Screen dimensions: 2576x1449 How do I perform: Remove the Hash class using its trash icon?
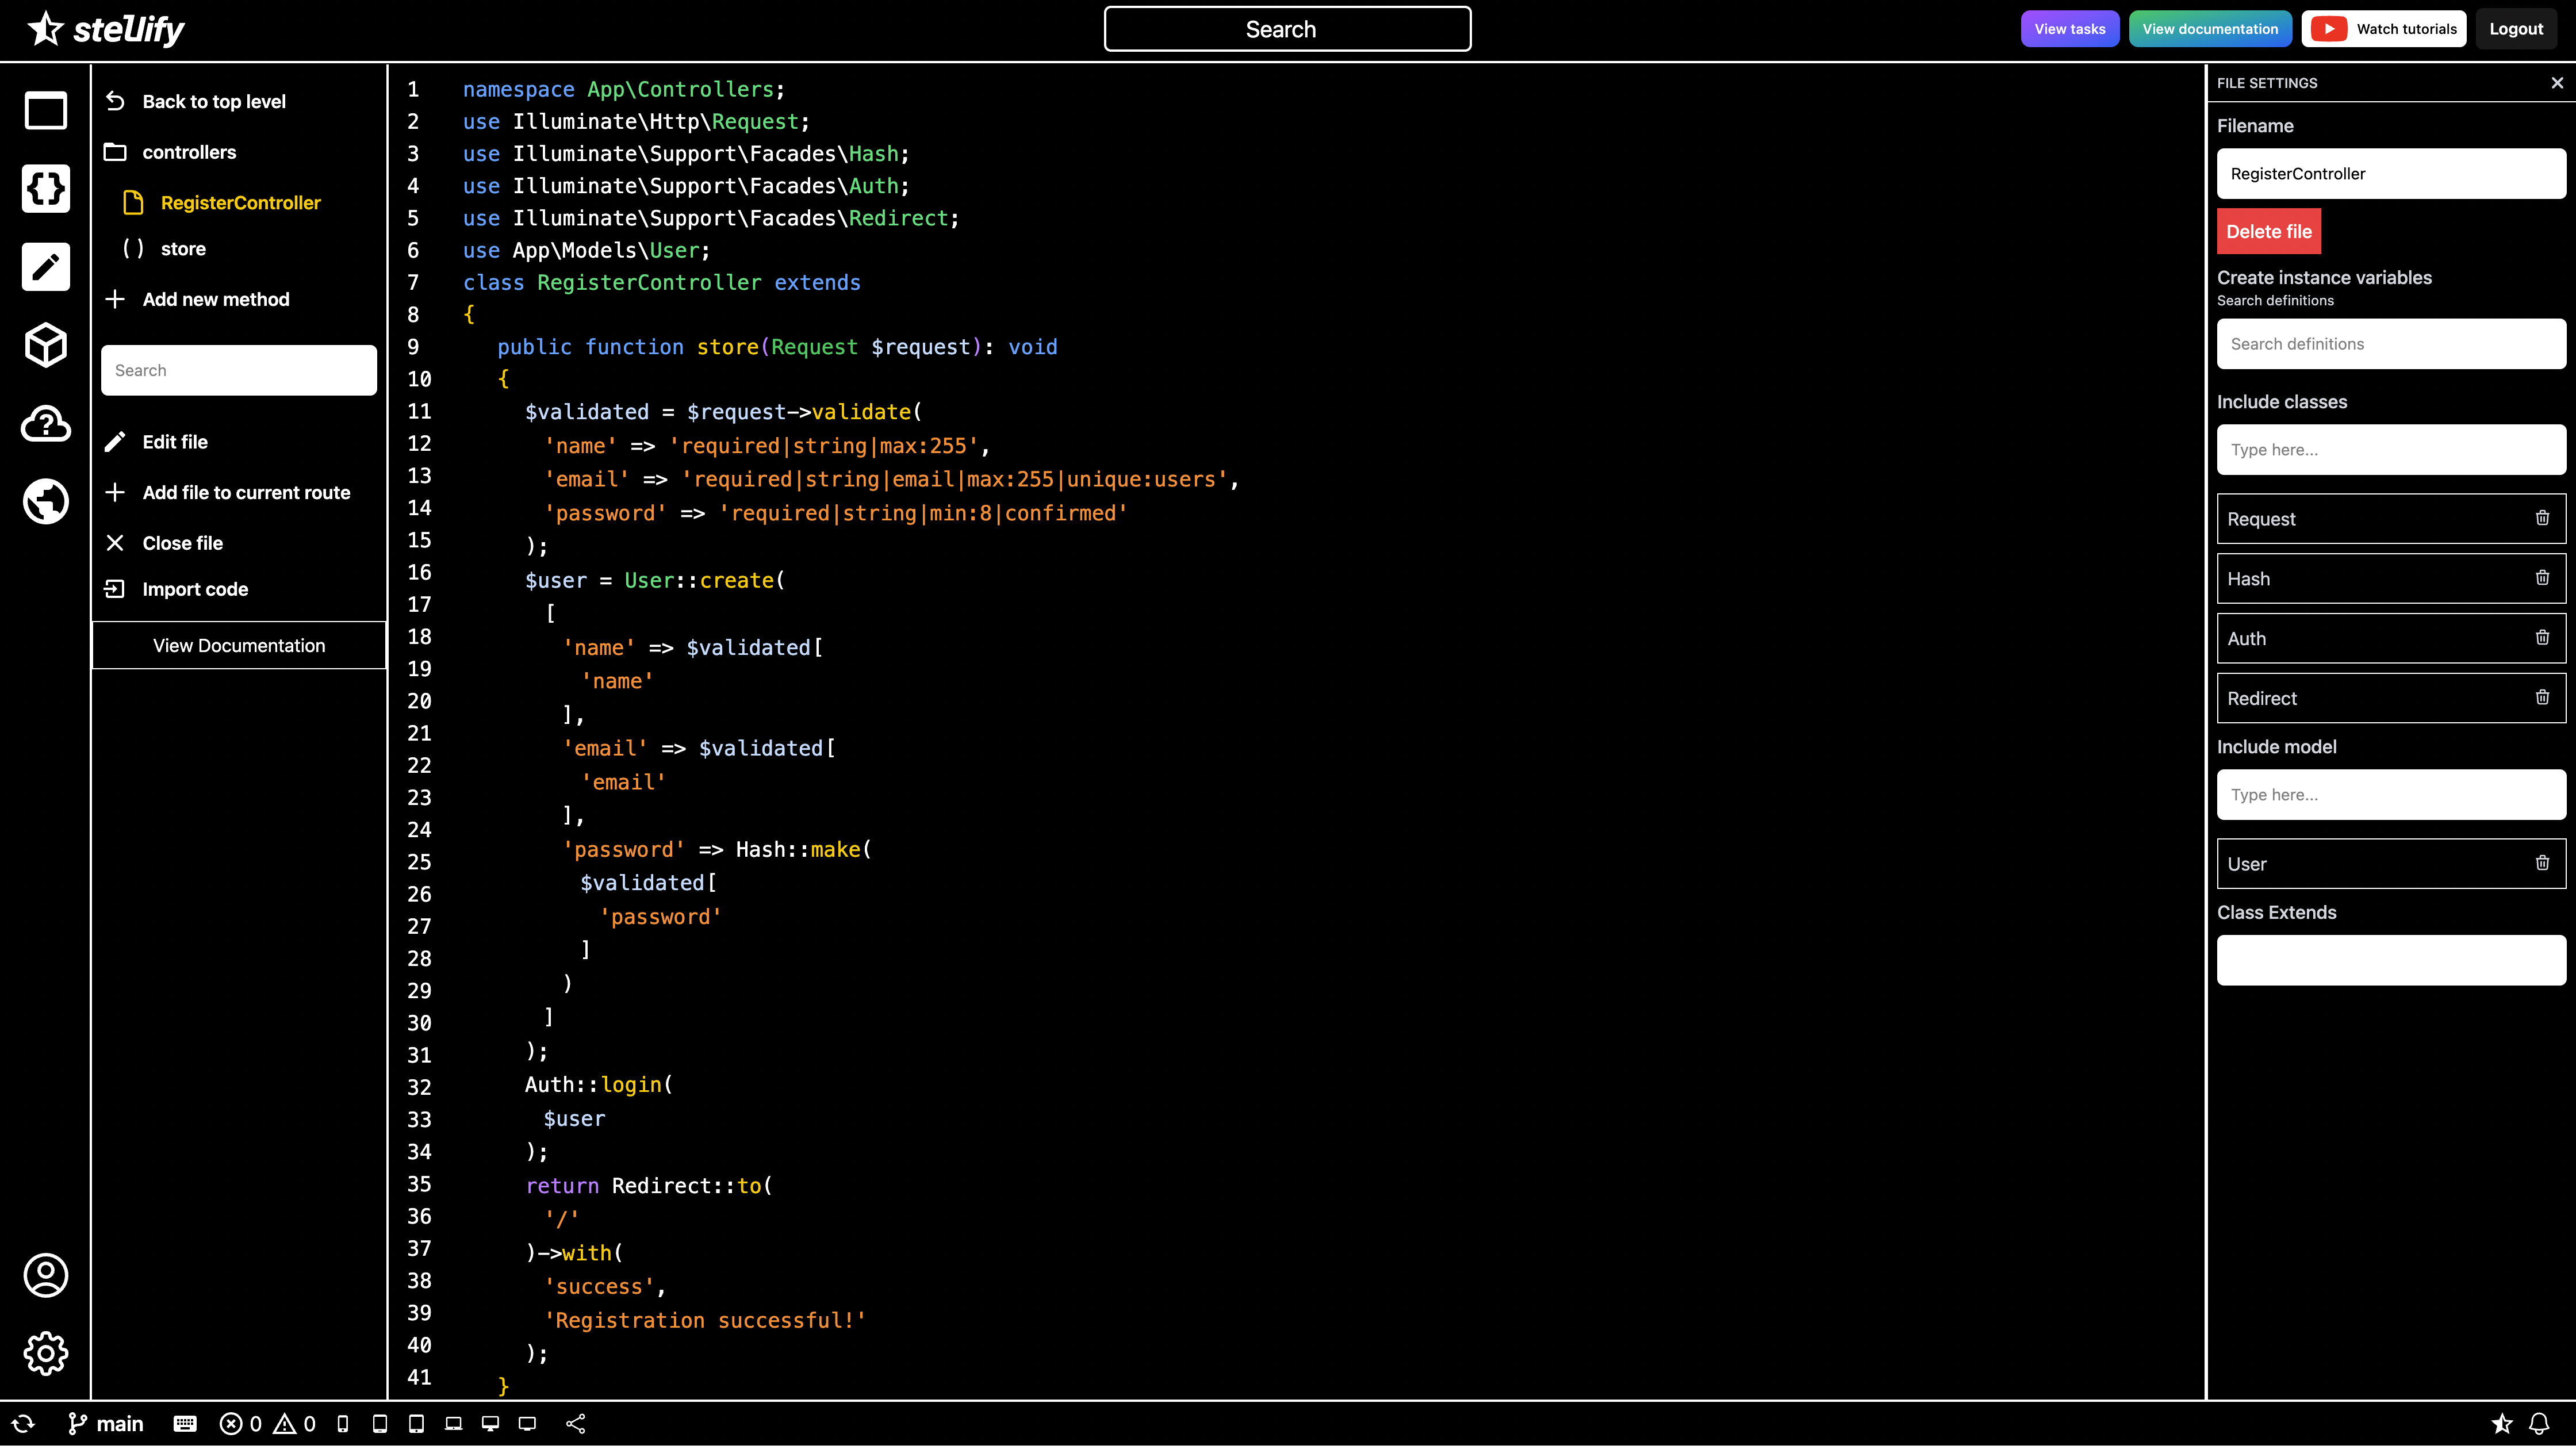click(x=2543, y=578)
